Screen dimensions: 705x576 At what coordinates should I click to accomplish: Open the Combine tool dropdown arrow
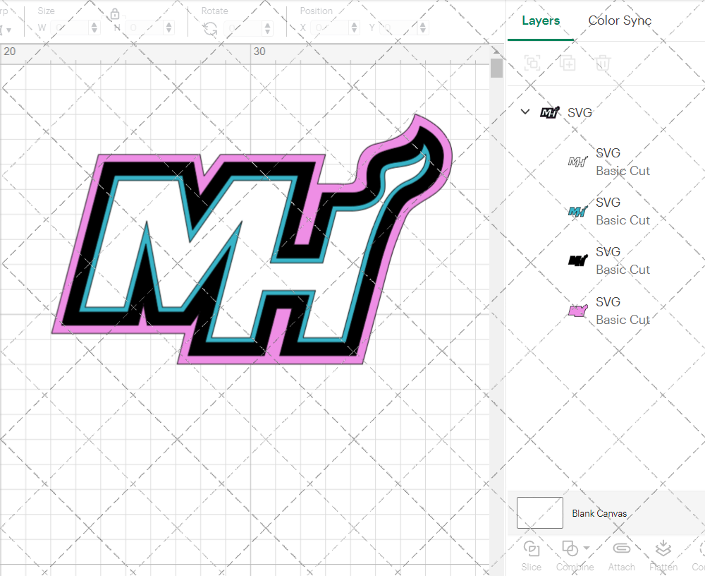(x=587, y=548)
